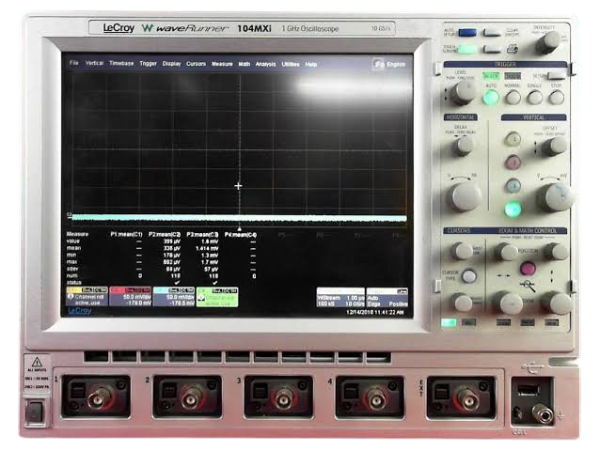Open the Measure menu

coord(222,64)
